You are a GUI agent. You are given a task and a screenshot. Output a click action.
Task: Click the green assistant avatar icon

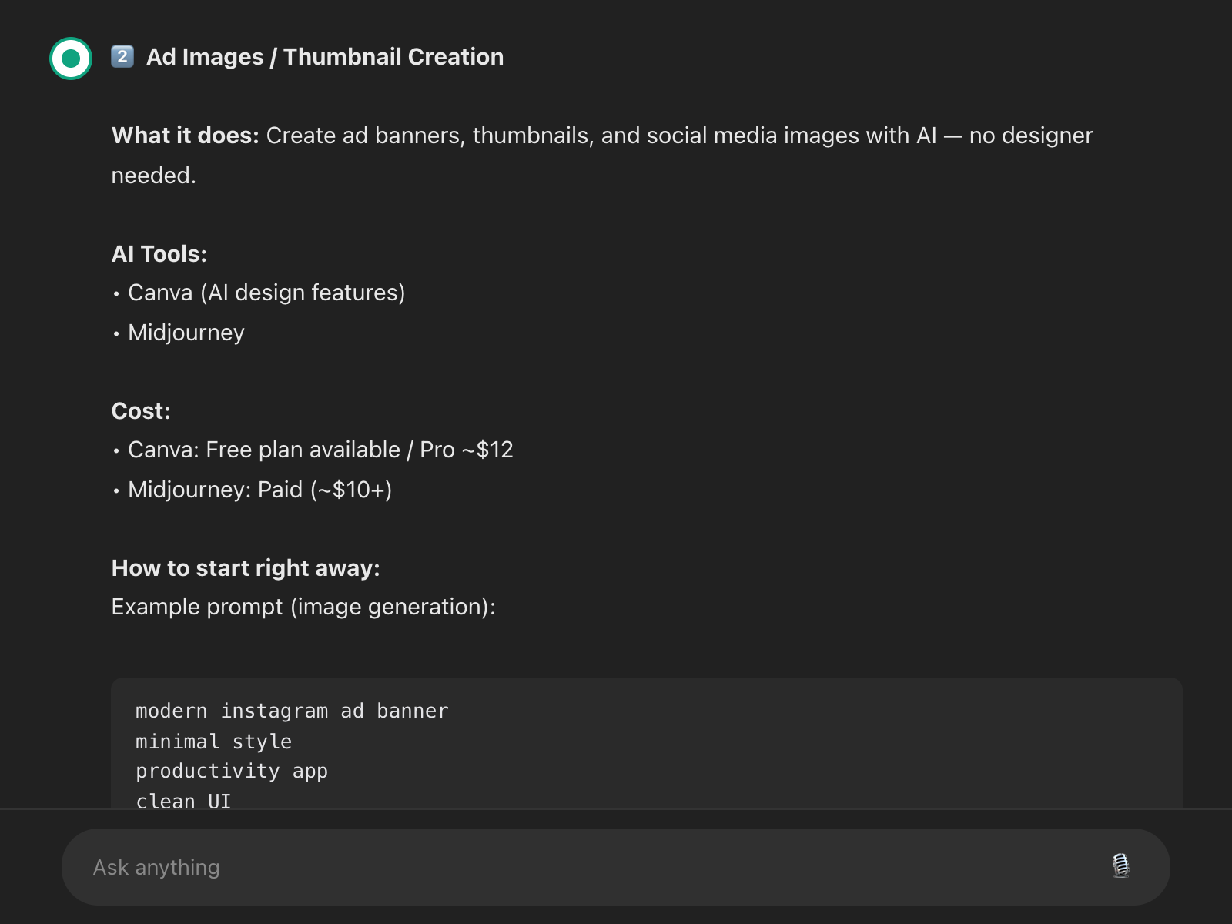(x=71, y=59)
